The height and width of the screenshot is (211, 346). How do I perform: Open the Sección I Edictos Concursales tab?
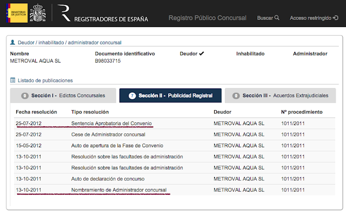[x=63, y=96]
